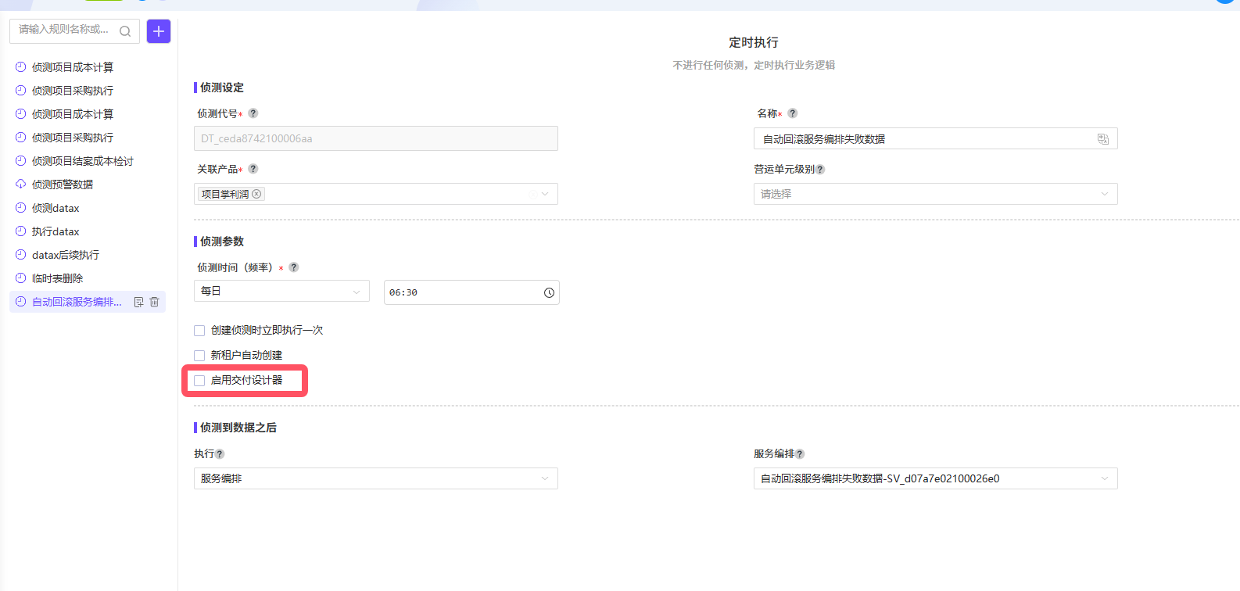The height and width of the screenshot is (591, 1240).
Task: Check 创建侦测时立即执行一次 checkbox
Action: tap(199, 331)
